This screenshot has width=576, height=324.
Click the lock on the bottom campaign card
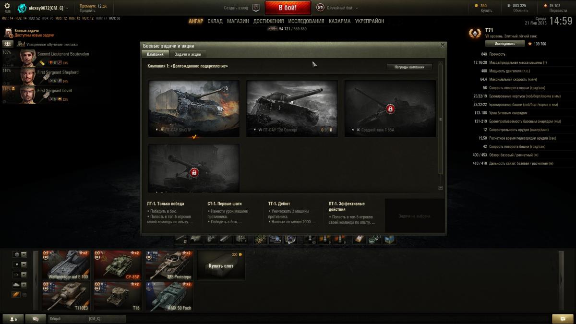tap(194, 172)
